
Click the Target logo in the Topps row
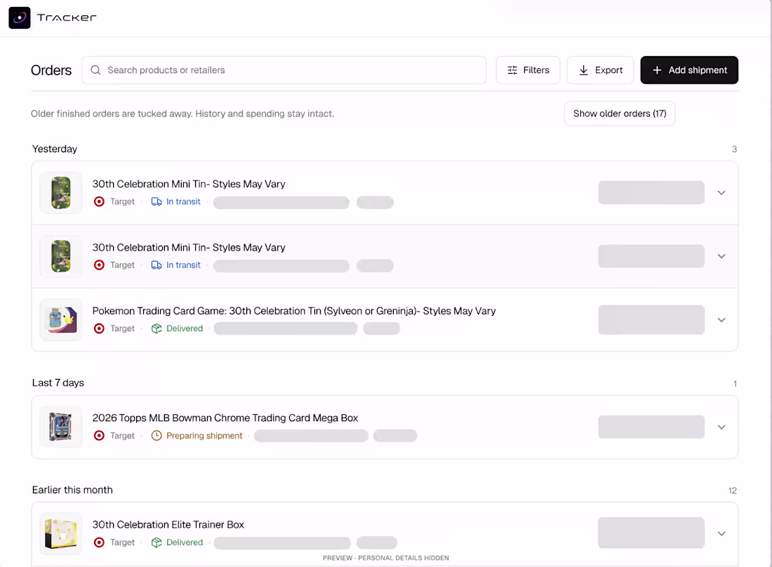(99, 436)
